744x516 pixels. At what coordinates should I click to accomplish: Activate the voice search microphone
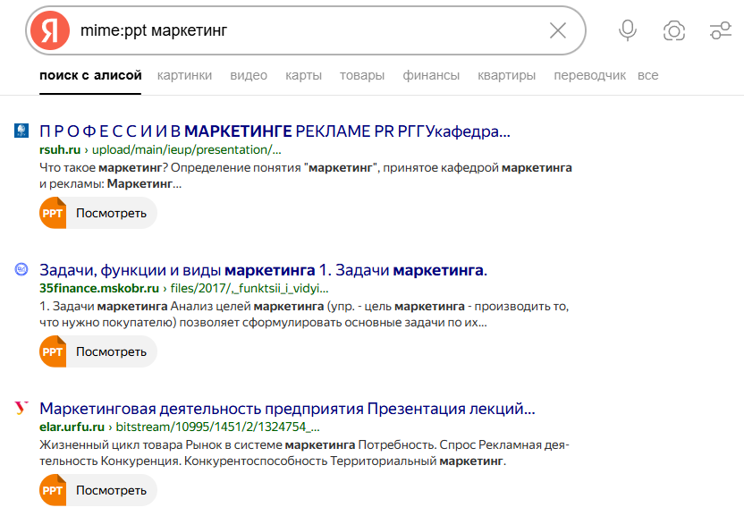point(627,30)
